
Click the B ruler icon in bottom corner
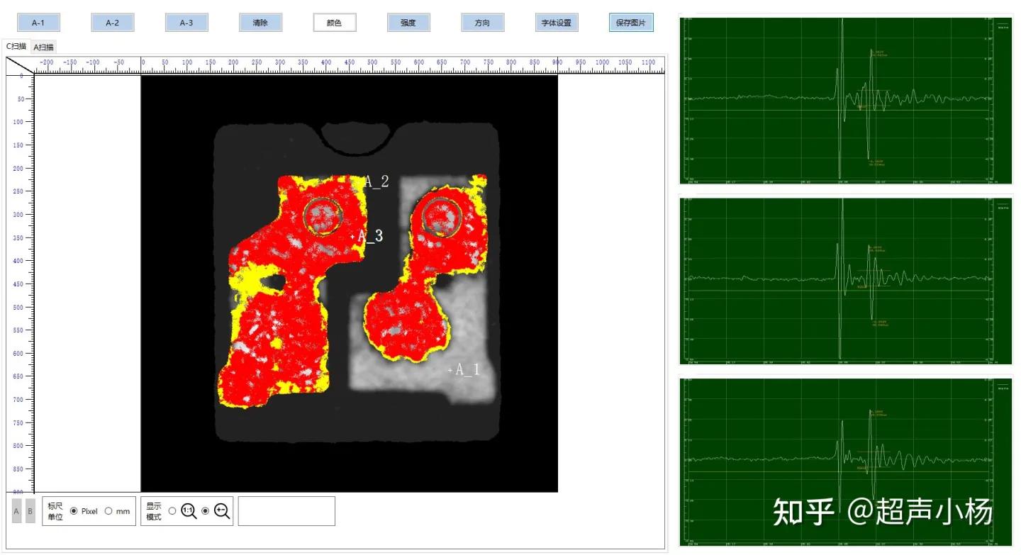30,510
